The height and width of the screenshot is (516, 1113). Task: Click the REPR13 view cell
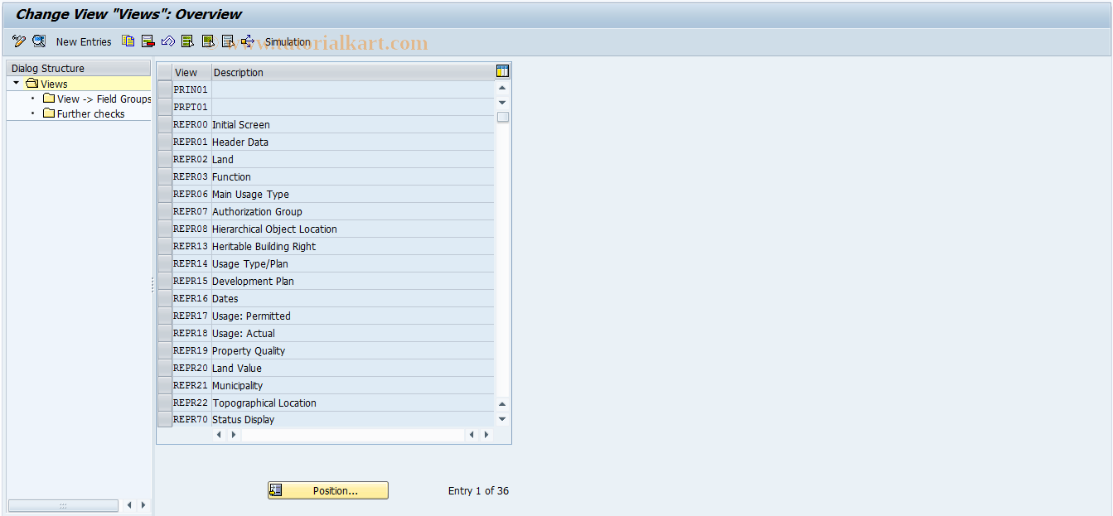191,246
